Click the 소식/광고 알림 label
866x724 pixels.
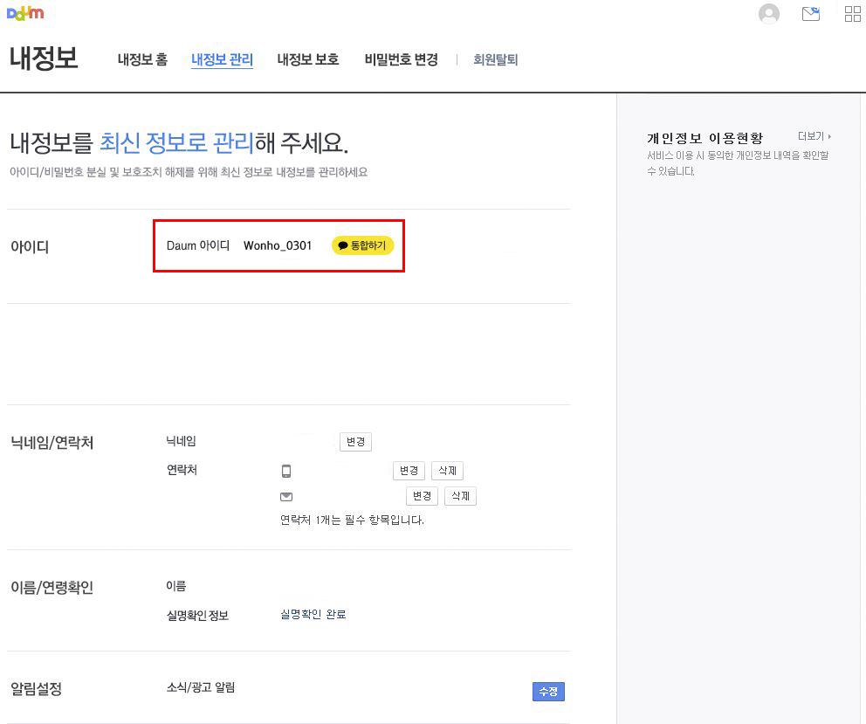201,687
